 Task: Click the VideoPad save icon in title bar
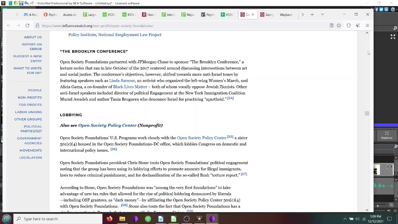pyautogui.click(x=21, y=3)
